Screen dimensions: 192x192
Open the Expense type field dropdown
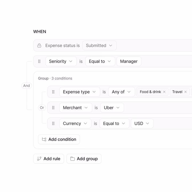click(x=80, y=92)
